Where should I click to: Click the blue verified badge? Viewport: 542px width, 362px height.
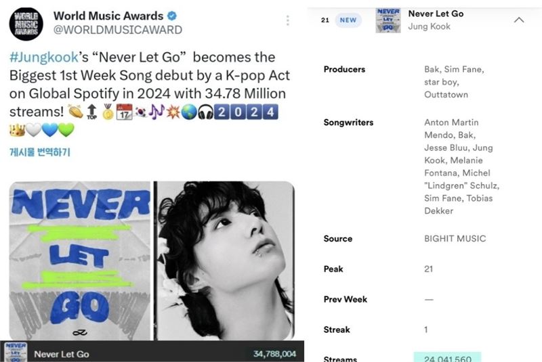[172, 16]
